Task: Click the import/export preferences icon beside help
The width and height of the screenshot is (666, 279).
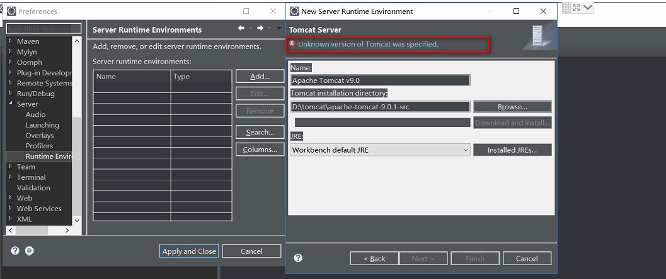Action: pyautogui.click(x=30, y=251)
